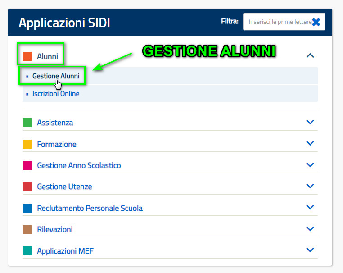Expand the Formazione chevron

pos(310,143)
